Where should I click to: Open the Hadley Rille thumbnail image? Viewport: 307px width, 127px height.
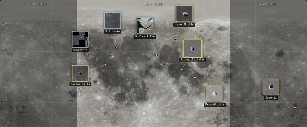pos(145,26)
